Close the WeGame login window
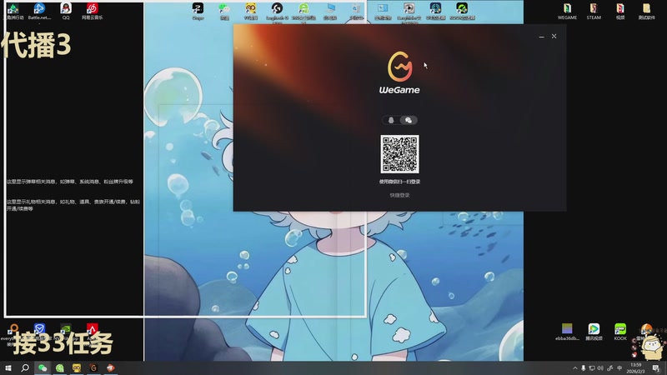Image resolution: width=667 pixels, height=375 pixels. click(x=554, y=36)
